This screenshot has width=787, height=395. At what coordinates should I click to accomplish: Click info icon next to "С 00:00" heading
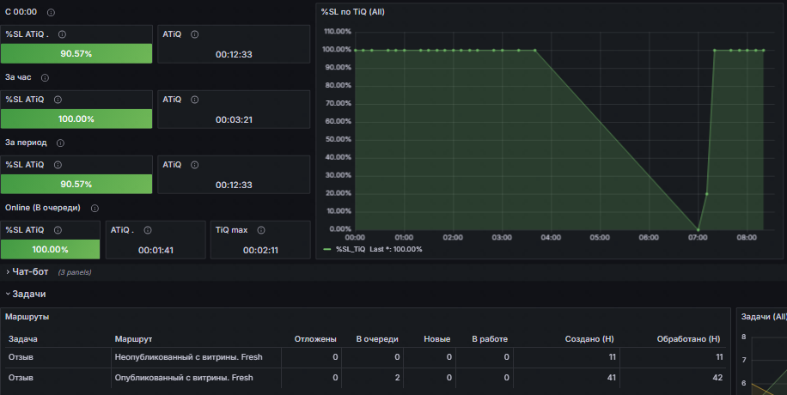tap(51, 13)
